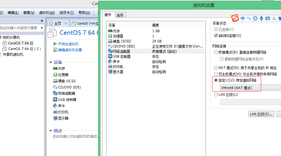Uncheck 启动时连接(O) checkbox
Screen dimensions: 281x156
tap(216, 36)
